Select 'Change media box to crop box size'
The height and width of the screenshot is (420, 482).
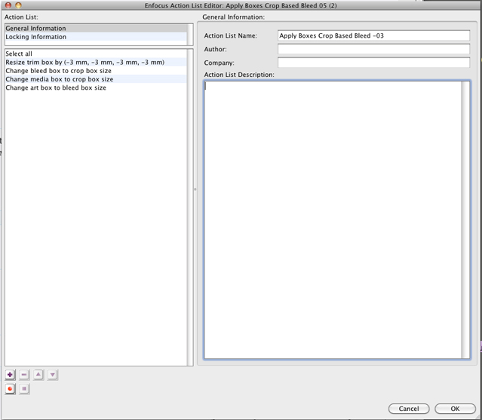coord(96,79)
